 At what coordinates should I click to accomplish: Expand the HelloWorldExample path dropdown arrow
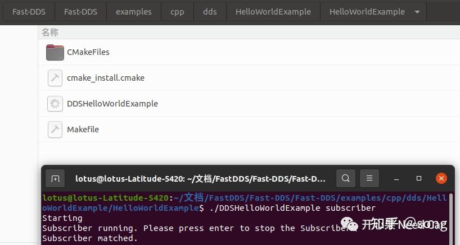(x=417, y=12)
